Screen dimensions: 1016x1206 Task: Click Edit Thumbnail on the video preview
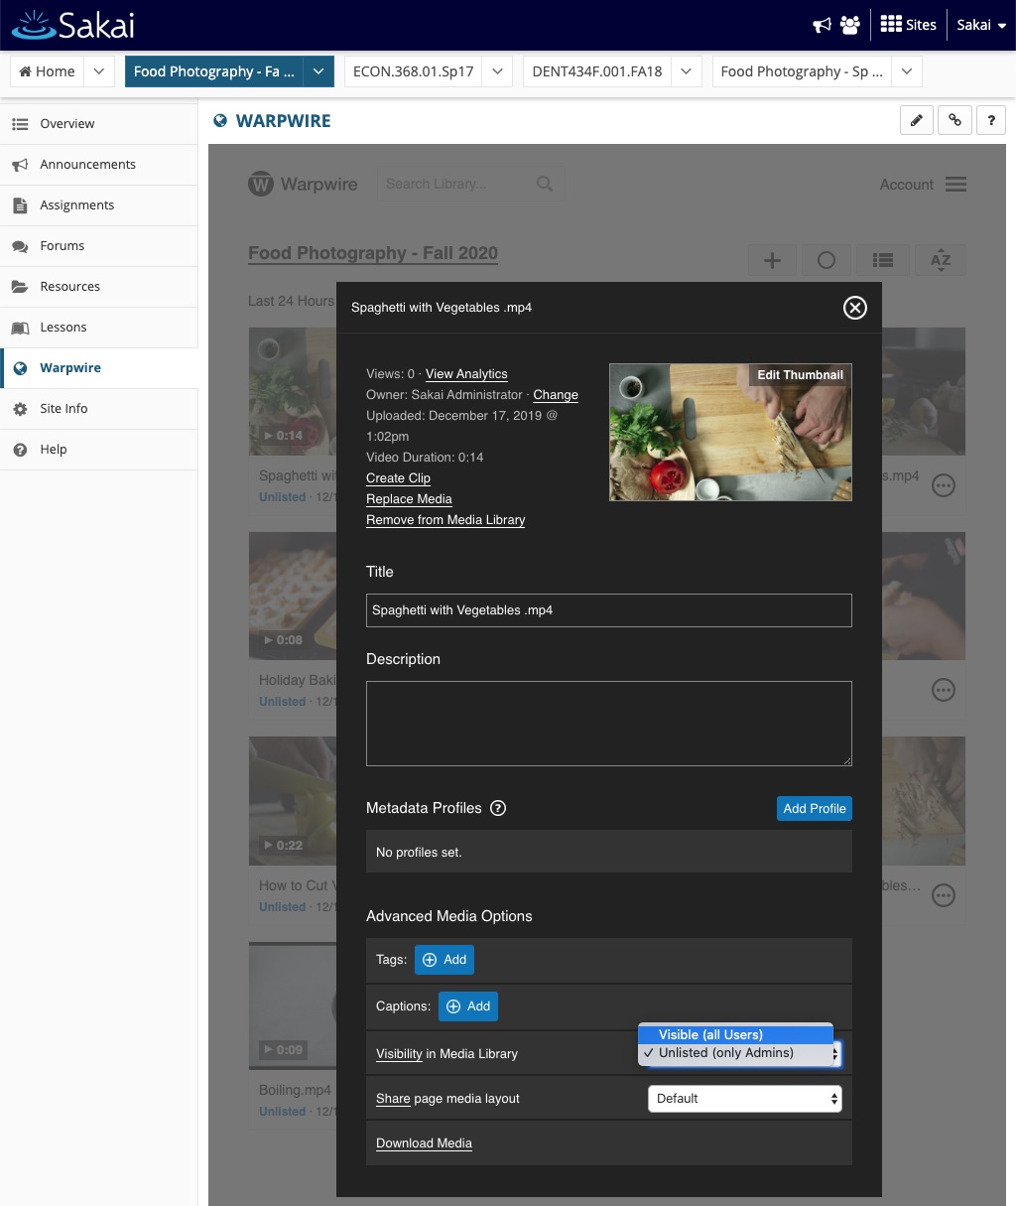click(800, 375)
